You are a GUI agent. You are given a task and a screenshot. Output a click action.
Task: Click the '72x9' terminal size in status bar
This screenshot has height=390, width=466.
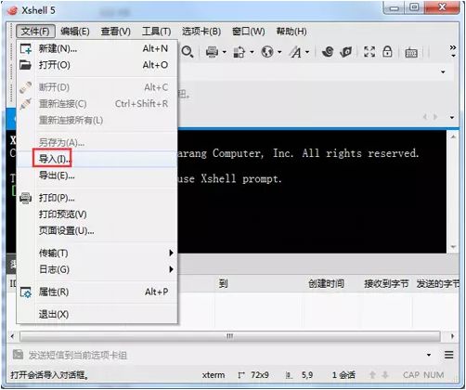point(259,375)
